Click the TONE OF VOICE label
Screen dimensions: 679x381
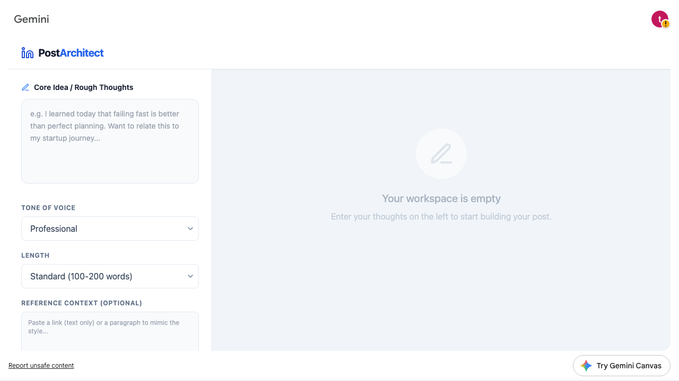point(48,208)
